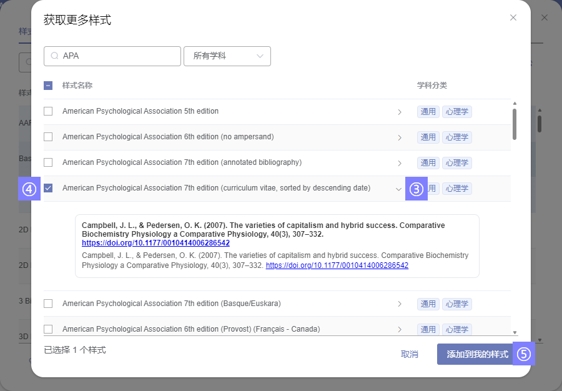562x391 pixels.
Task: Tick APA 7th edition Basque/Euskara checkbox
Action: (48, 304)
